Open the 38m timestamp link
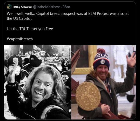The image size is (140, 121). coord(66,7)
